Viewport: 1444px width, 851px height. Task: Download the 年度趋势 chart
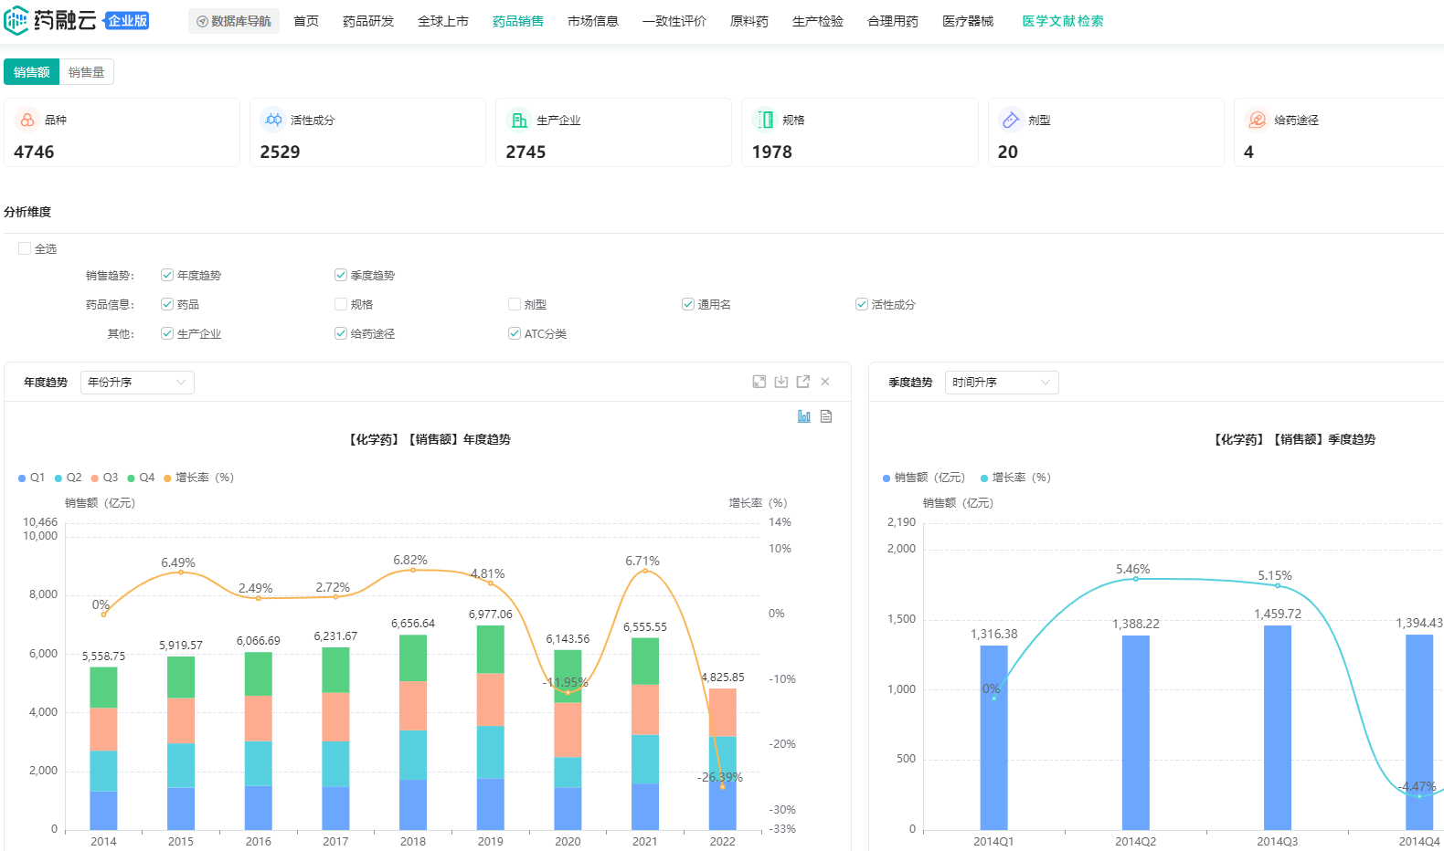pyautogui.click(x=780, y=382)
